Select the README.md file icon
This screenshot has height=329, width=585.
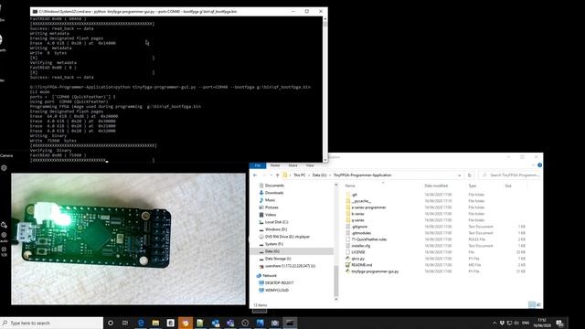click(x=347, y=265)
